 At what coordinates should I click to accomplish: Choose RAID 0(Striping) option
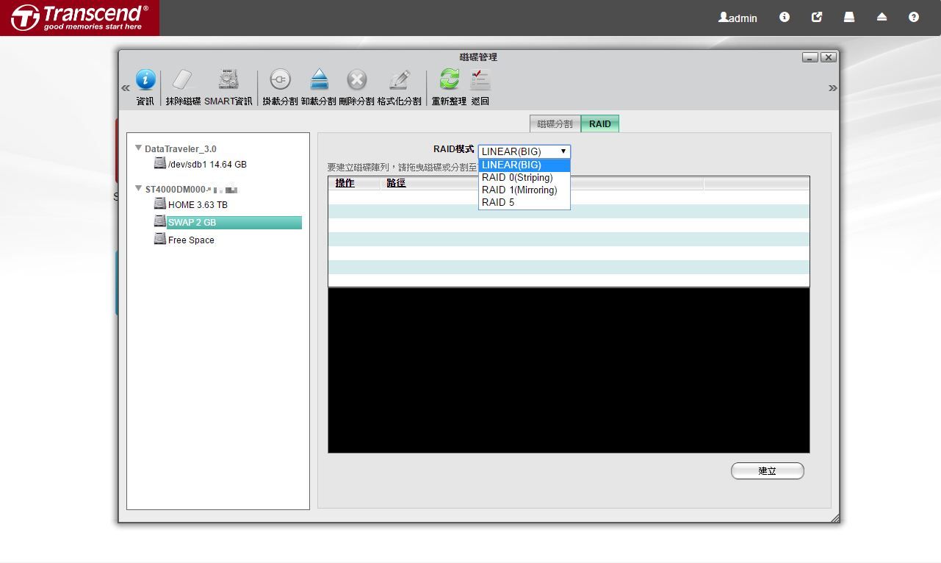pyautogui.click(x=524, y=177)
